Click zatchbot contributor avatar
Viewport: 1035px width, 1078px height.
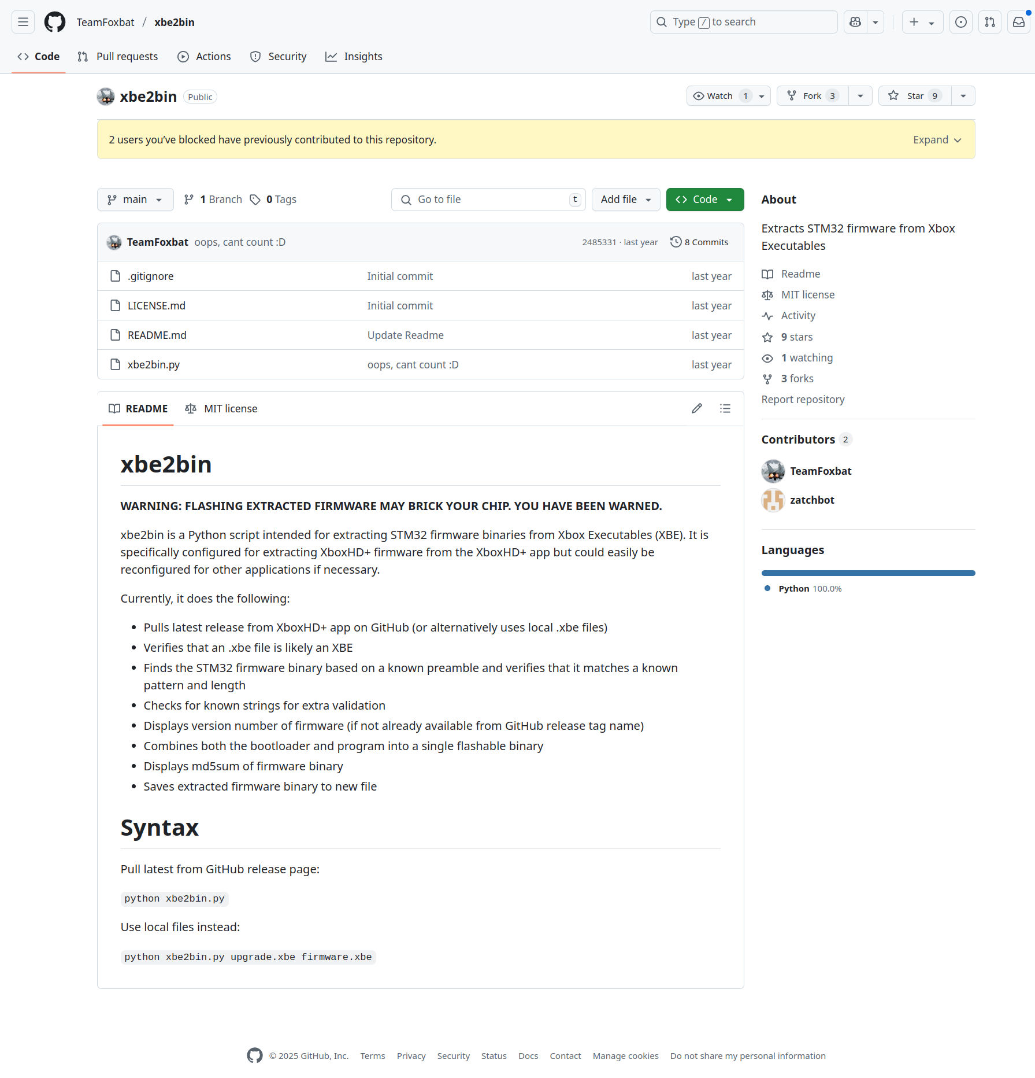coord(773,500)
